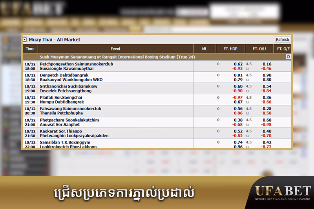The width and height of the screenshot is (314, 209).
Task: Pick -0.92 handicap odds for Sueasongle Rawaimuaythai
Action: coord(237,69)
